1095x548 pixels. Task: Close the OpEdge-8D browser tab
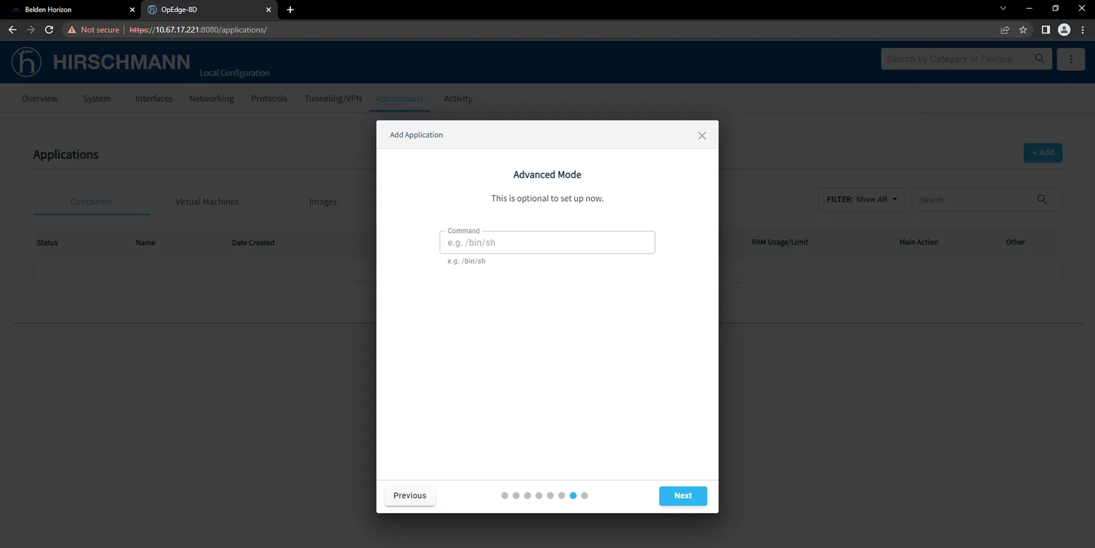(268, 10)
